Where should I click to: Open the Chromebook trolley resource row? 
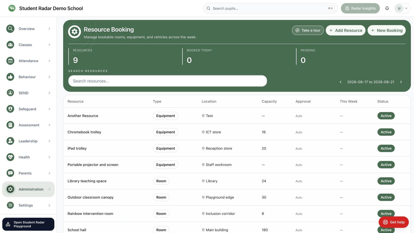coord(237,132)
